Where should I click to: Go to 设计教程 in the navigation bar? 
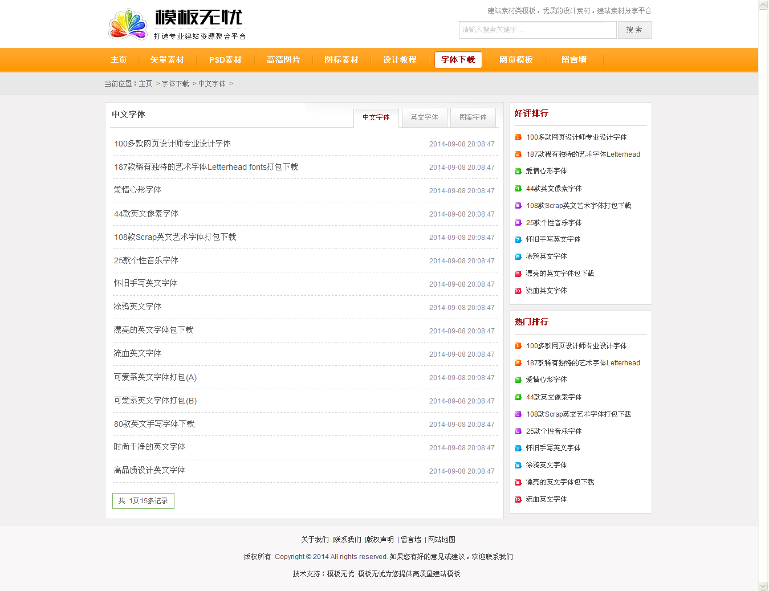(x=400, y=60)
